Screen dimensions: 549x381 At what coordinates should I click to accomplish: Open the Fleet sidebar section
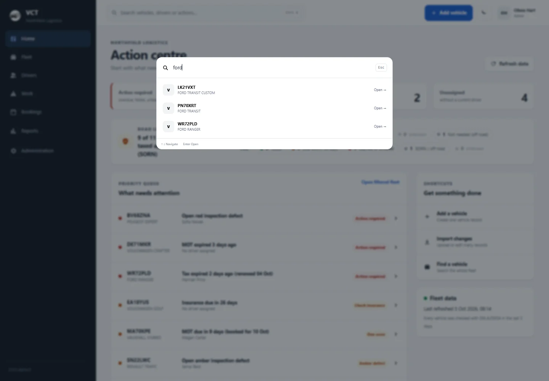[48, 57]
